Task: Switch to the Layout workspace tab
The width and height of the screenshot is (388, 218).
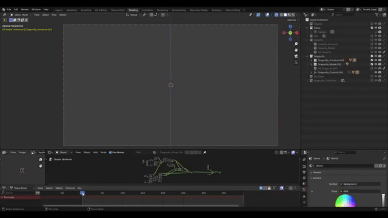Action: (x=59, y=10)
